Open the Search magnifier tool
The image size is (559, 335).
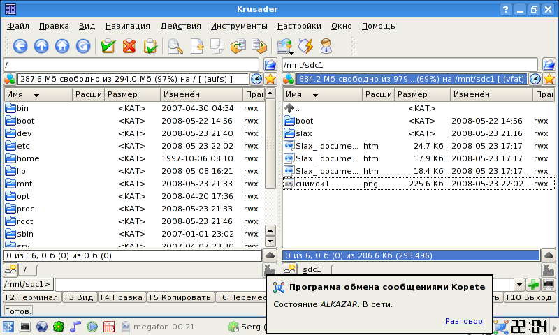[x=175, y=46]
